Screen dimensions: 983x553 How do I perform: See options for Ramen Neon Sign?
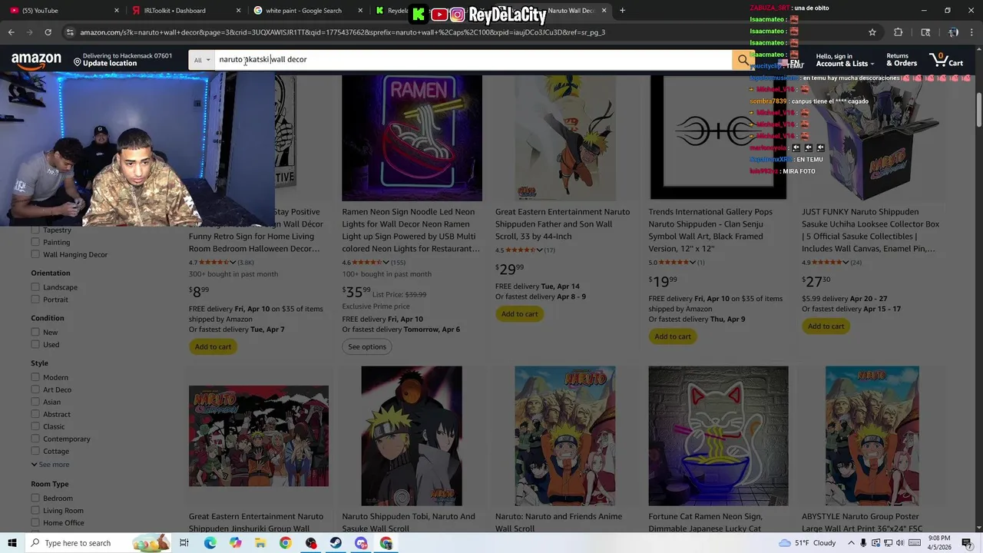[367, 346]
